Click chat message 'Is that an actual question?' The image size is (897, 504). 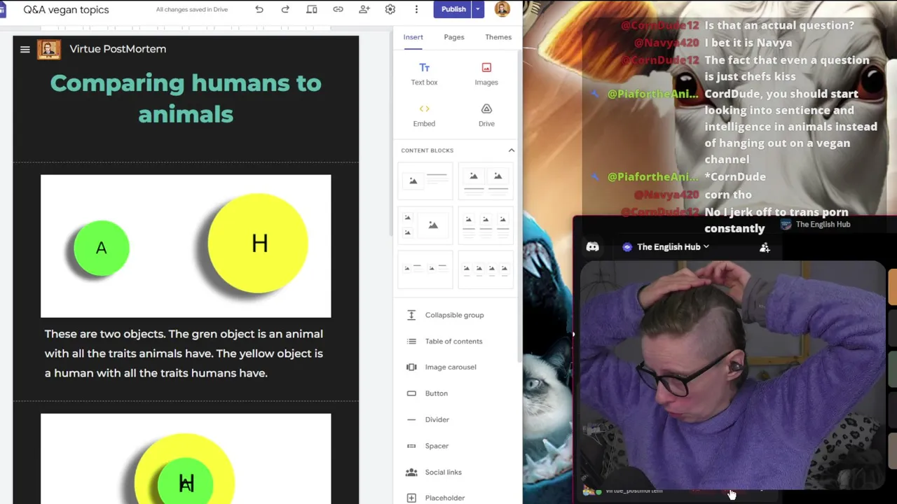click(x=779, y=25)
